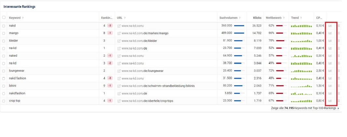347x137 pixels.
Task: Check the box for keyword kleider
Action: (x=4, y=41)
